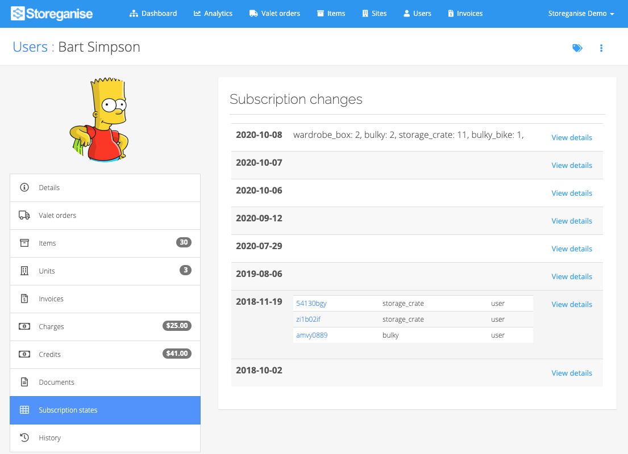Go to Analytics in top navigation
This screenshot has height=454, width=628.
point(213,14)
